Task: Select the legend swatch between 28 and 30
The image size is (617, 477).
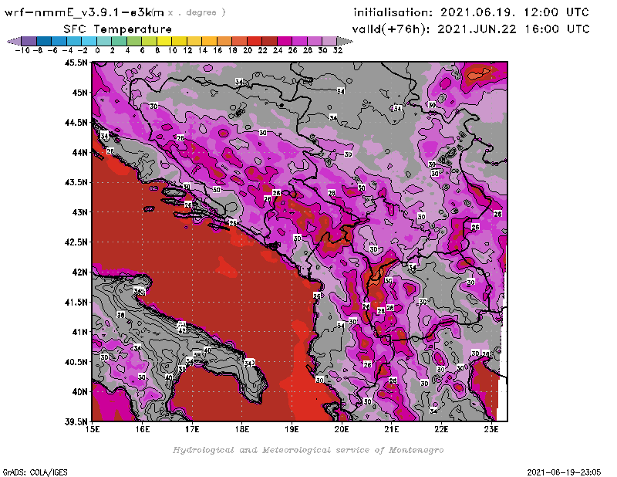Action: point(314,41)
